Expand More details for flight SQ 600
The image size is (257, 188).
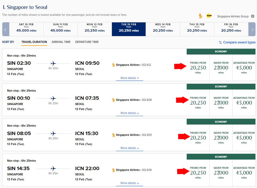click(130, 148)
